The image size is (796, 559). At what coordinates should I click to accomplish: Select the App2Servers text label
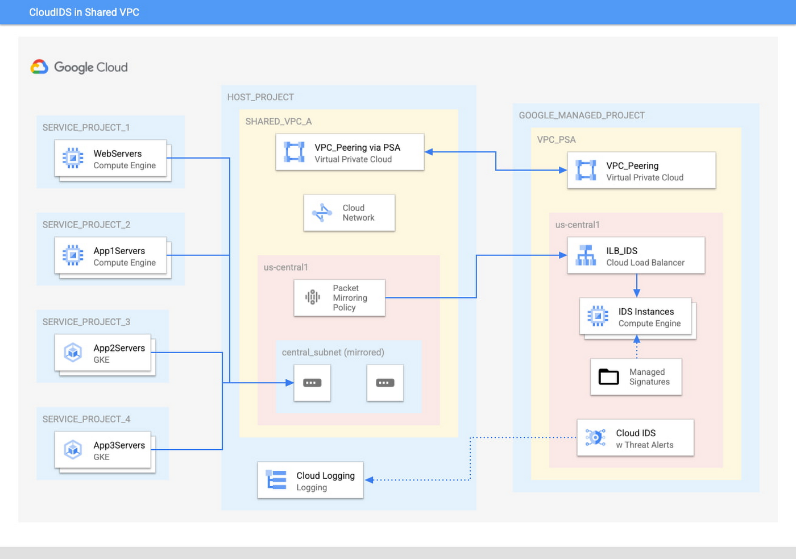coord(119,348)
